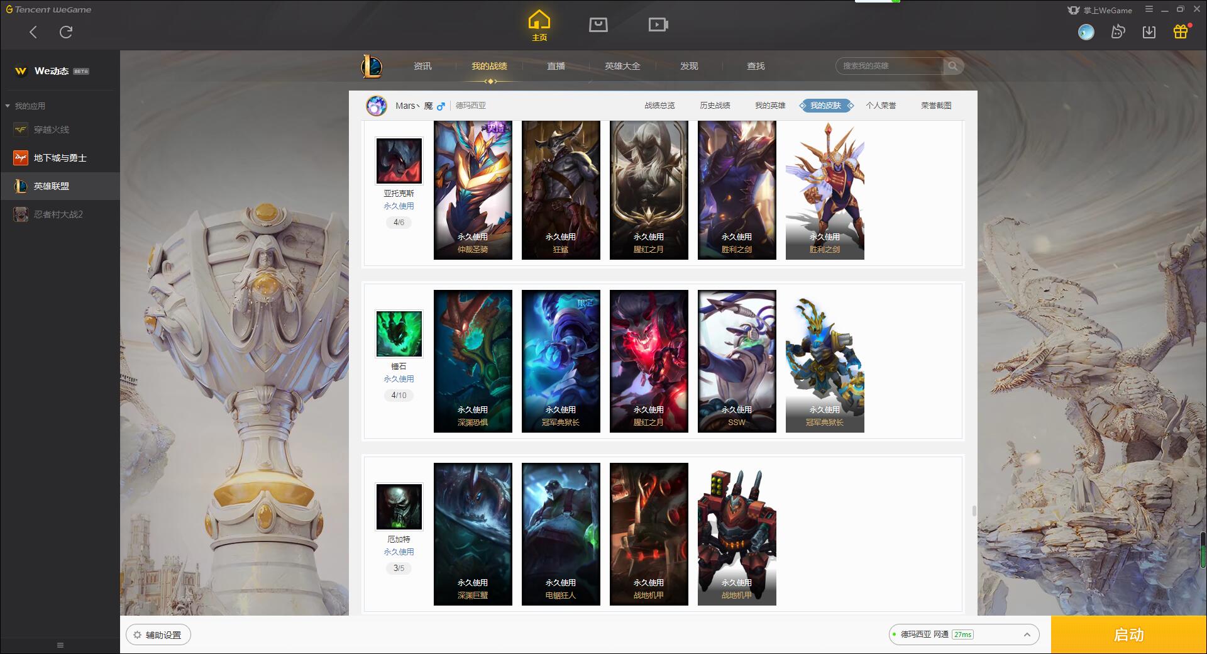Open 辅助设置 settings button
1207x654 pixels.
(x=158, y=635)
